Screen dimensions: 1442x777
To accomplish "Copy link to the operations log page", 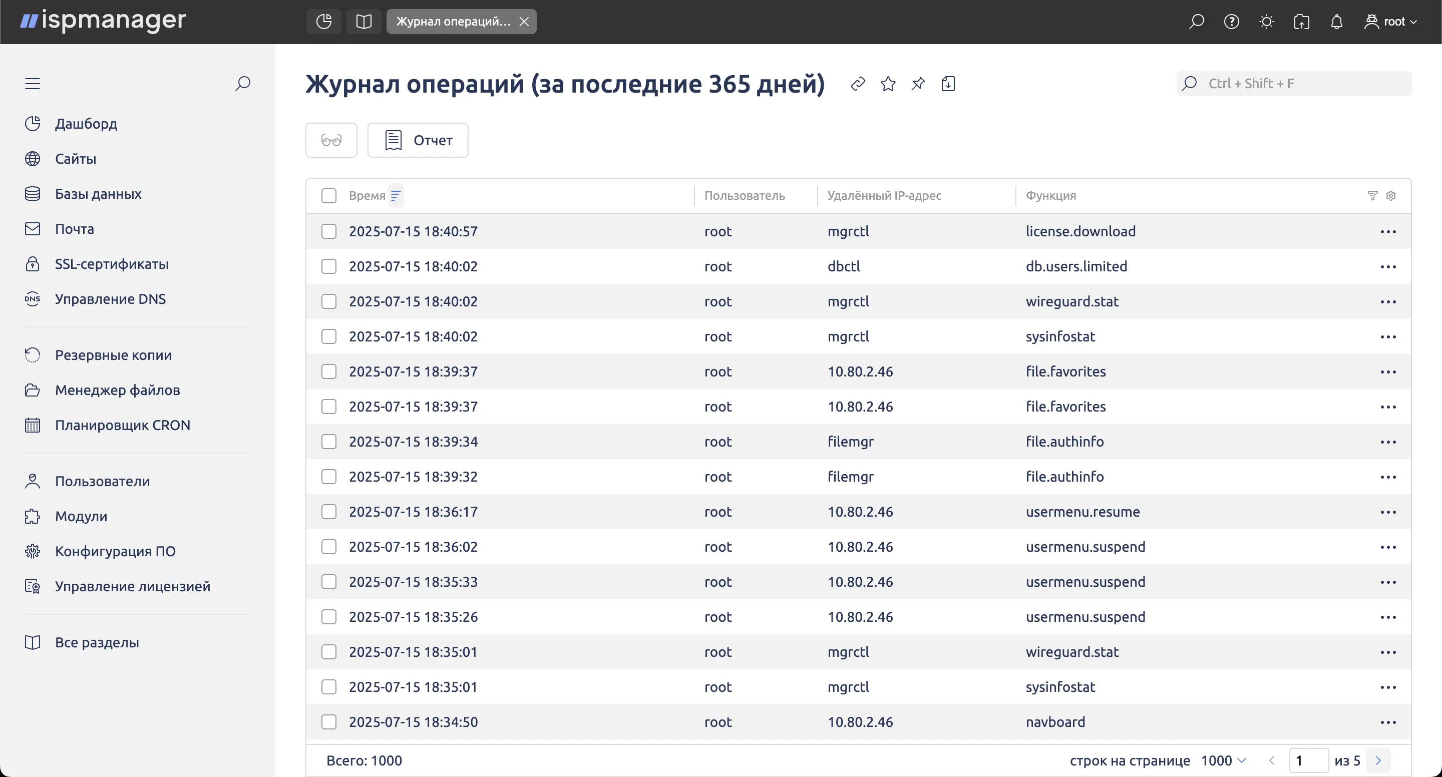I will click(x=858, y=84).
